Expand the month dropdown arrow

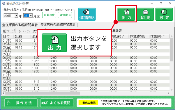click(x=31, y=15)
